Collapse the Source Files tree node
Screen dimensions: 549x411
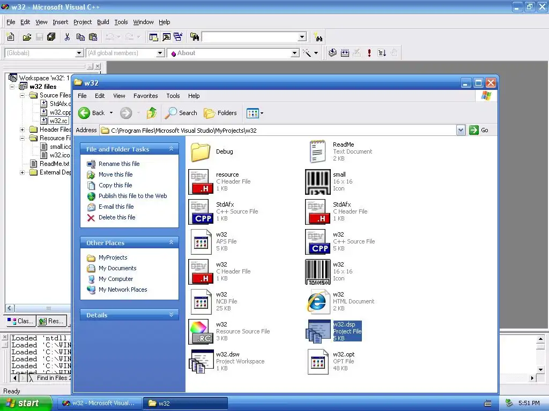[22, 95]
